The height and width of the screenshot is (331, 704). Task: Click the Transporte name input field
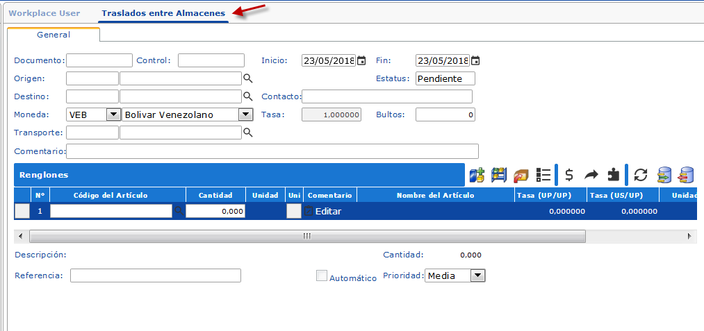point(181,133)
